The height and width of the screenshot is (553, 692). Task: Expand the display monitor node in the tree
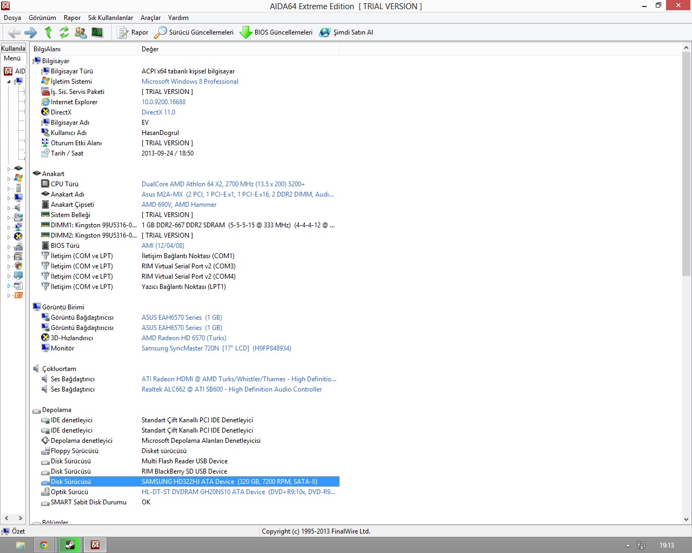(x=9, y=198)
